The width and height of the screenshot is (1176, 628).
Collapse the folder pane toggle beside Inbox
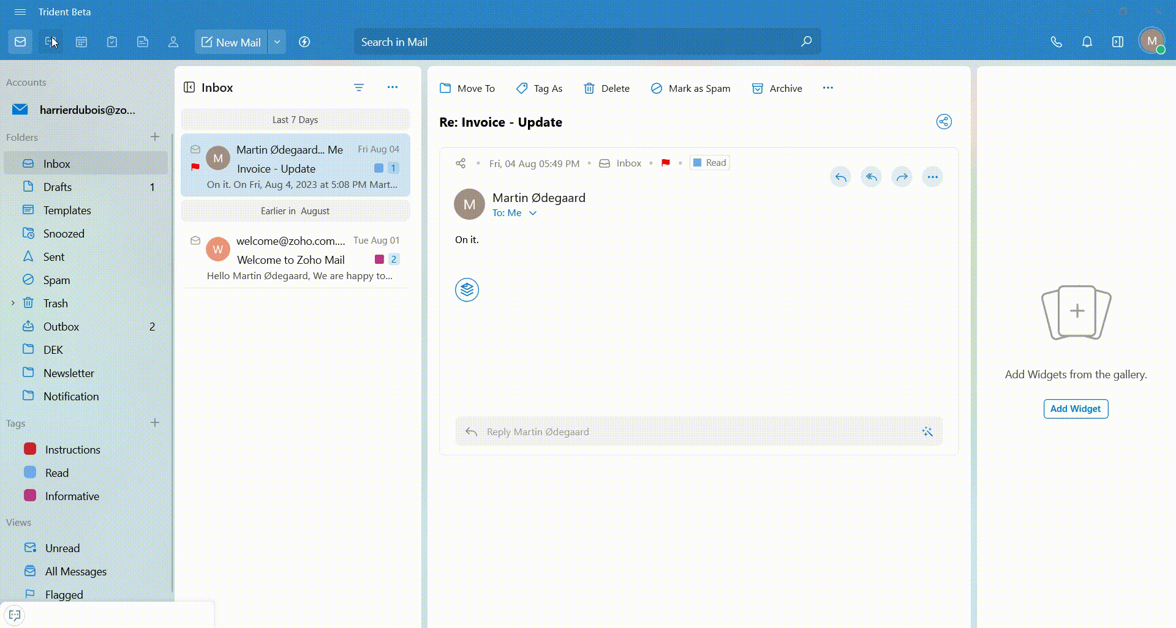pyautogui.click(x=189, y=88)
